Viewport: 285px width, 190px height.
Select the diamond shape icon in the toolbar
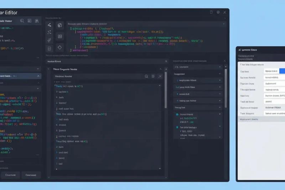point(60,48)
